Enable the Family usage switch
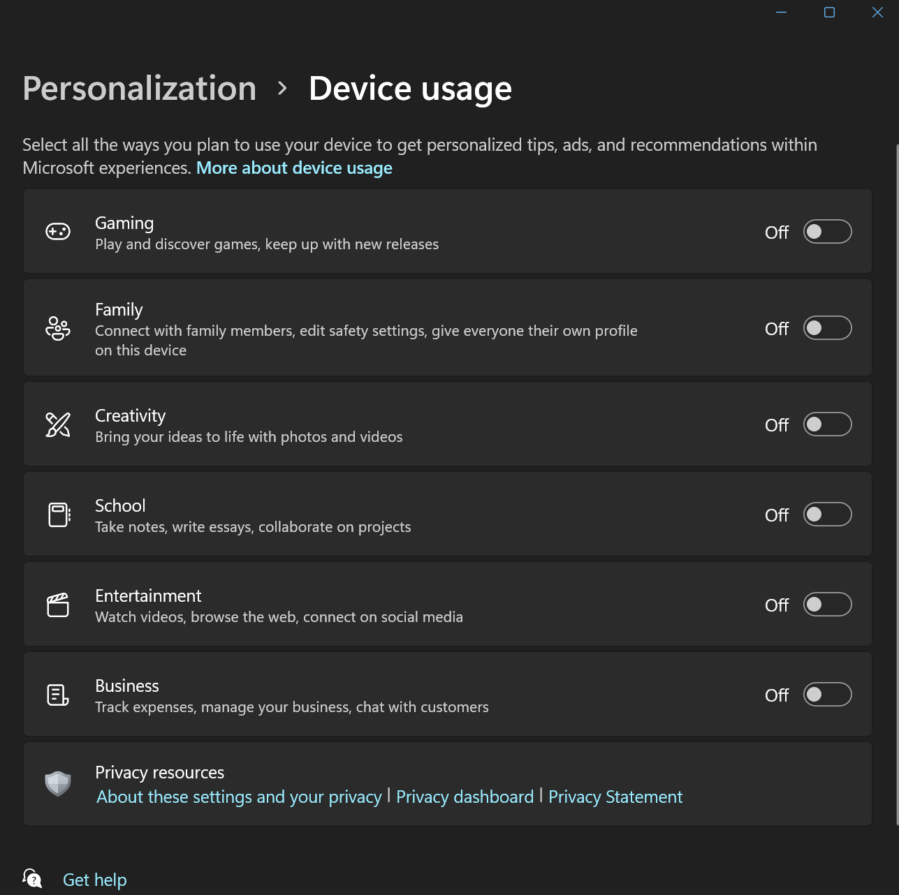This screenshot has width=899, height=895. 827,328
